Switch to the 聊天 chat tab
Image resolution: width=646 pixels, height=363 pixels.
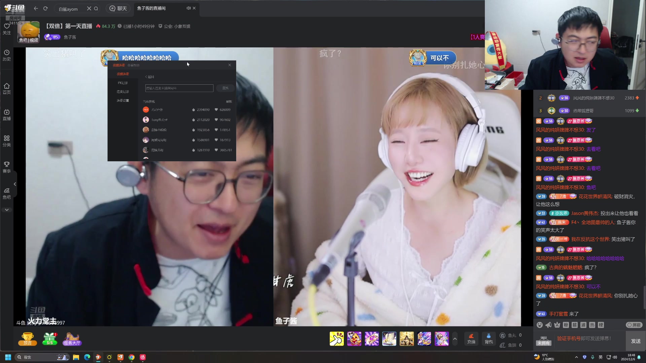click(x=118, y=8)
